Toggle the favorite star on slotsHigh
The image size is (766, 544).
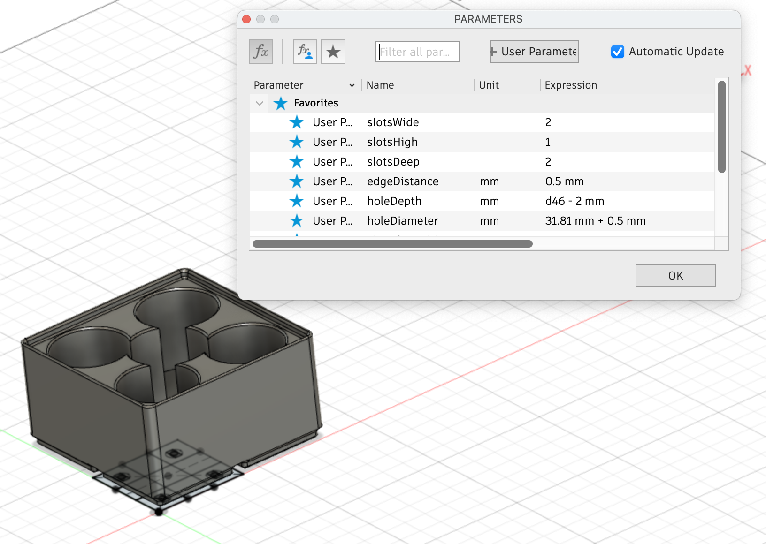tap(297, 142)
